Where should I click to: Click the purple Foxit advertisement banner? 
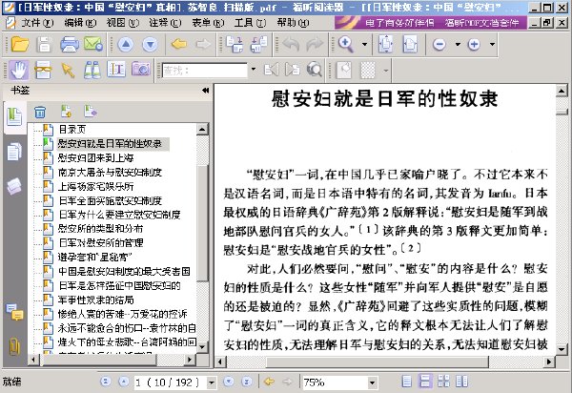point(431,23)
